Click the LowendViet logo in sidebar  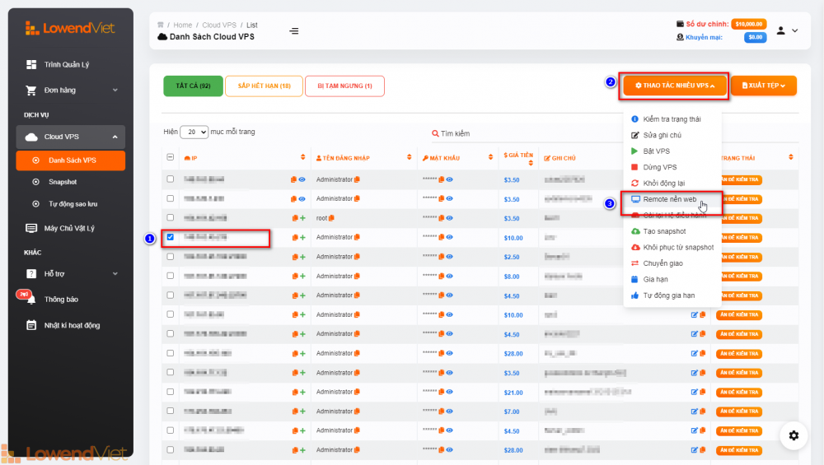click(x=70, y=28)
